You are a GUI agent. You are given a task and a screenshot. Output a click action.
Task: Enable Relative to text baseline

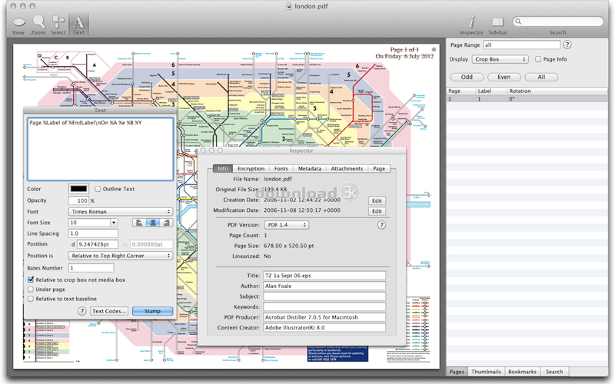[31, 299]
